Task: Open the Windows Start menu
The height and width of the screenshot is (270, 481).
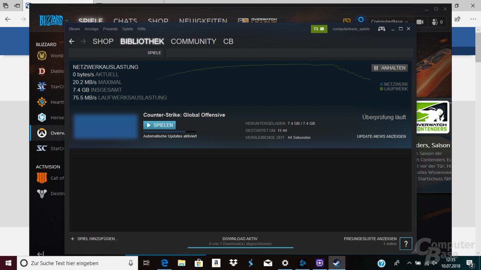Action: (8, 263)
